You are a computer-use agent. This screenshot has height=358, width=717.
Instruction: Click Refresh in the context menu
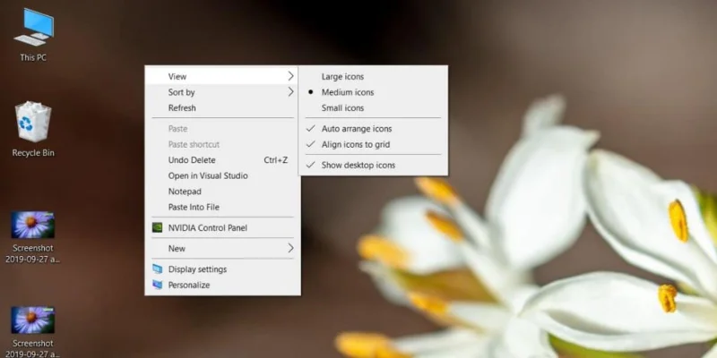[222, 107]
